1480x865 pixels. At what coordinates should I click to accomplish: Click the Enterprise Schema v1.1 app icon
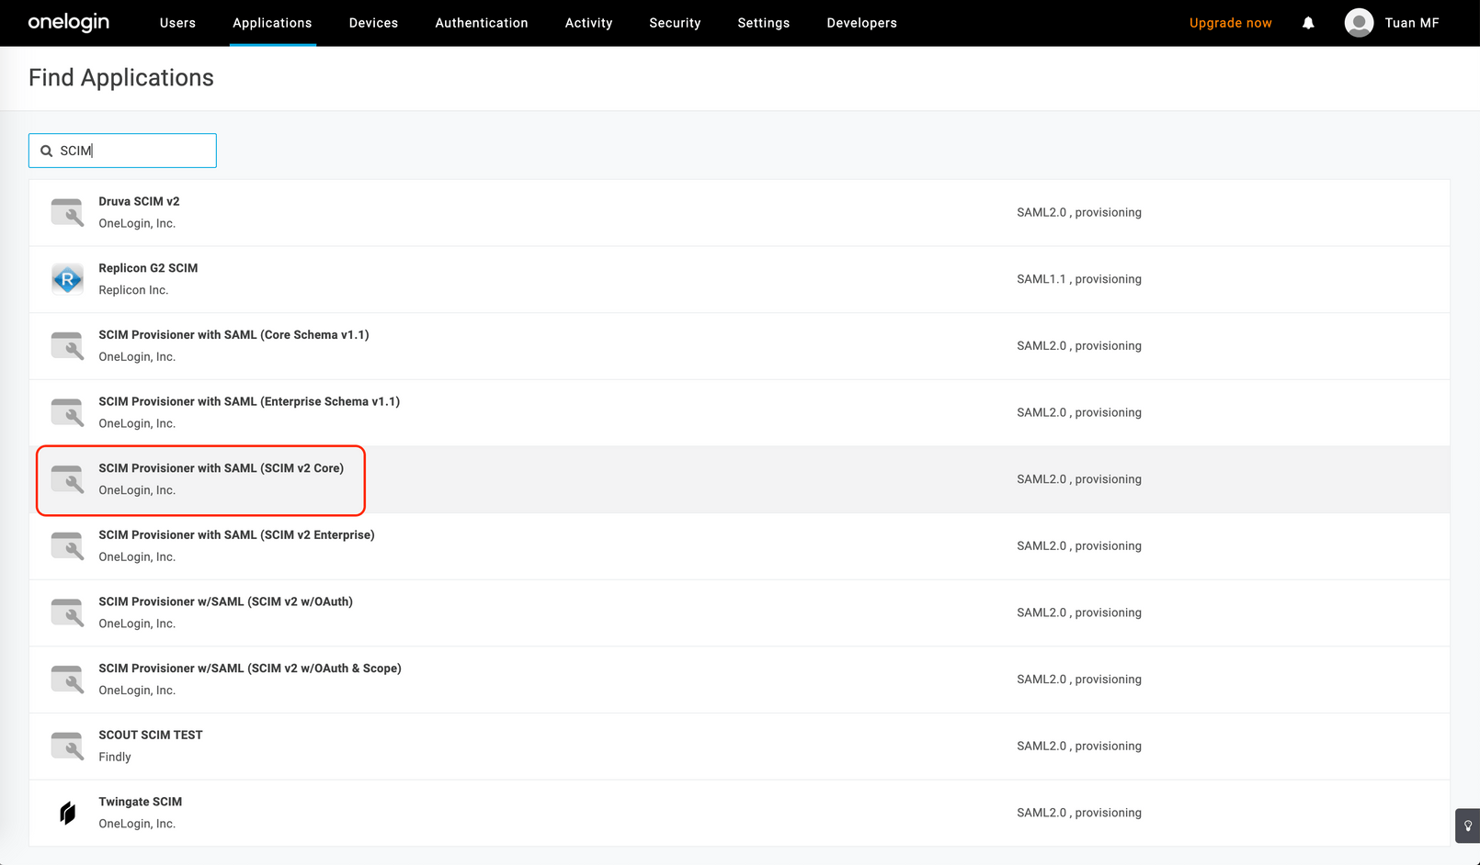point(67,412)
